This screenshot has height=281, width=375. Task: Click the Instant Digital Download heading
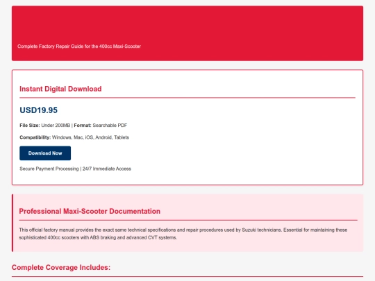(60, 89)
